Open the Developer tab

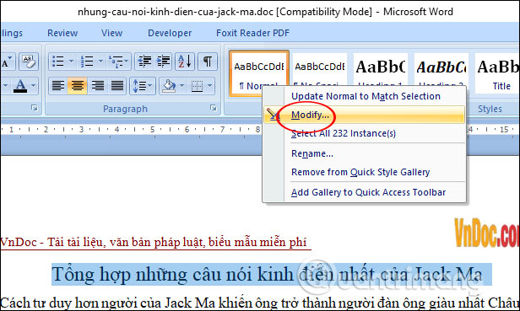(170, 33)
